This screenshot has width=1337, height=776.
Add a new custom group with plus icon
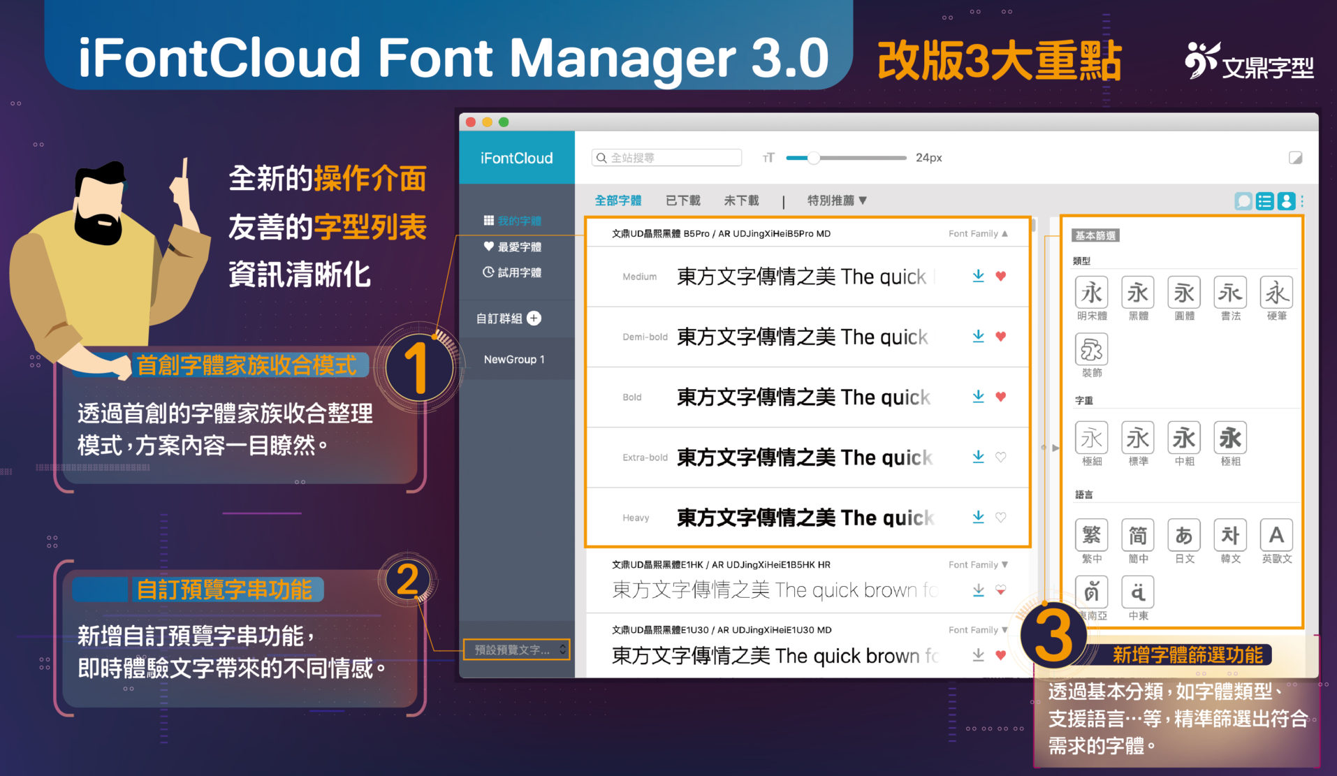pyautogui.click(x=534, y=319)
